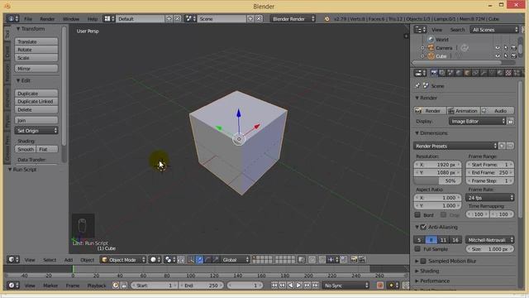This screenshot has width=529, height=298.
Task: Open the Texture checkerboard tab icon
Action: point(508,73)
